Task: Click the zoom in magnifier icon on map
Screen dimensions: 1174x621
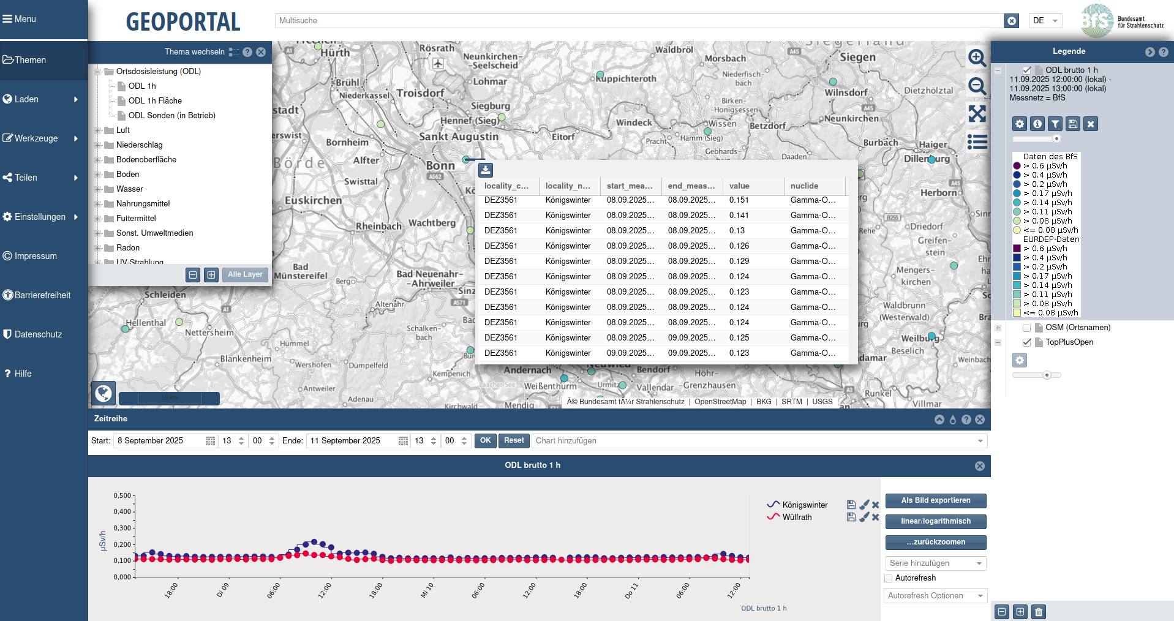Action: click(977, 58)
